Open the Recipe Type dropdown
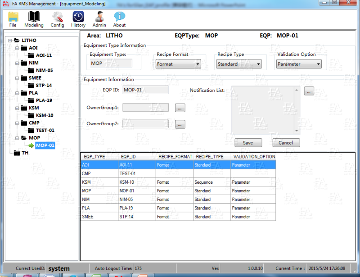 tap(239, 64)
